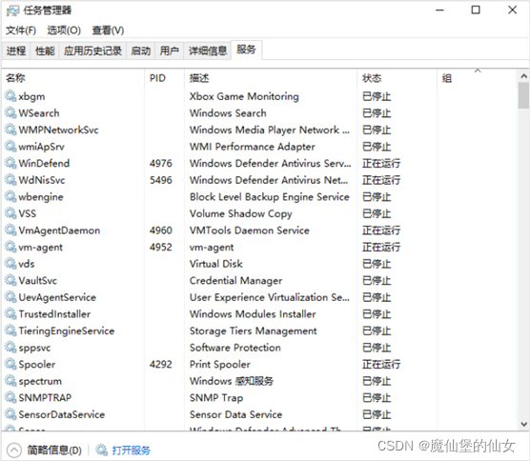Click the gear icon beside WinDefend service
530x461 pixels.
10,163
